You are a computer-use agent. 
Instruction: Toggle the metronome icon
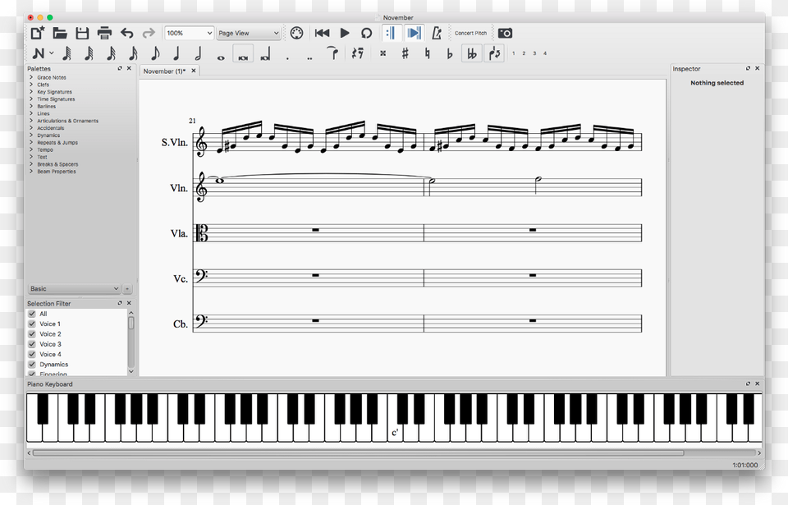click(437, 33)
